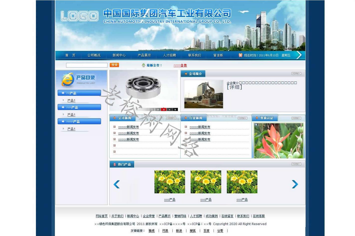Screen dimensions: 355x236
Task: Open the 新浪 friendly link
Action: (179, 231)
